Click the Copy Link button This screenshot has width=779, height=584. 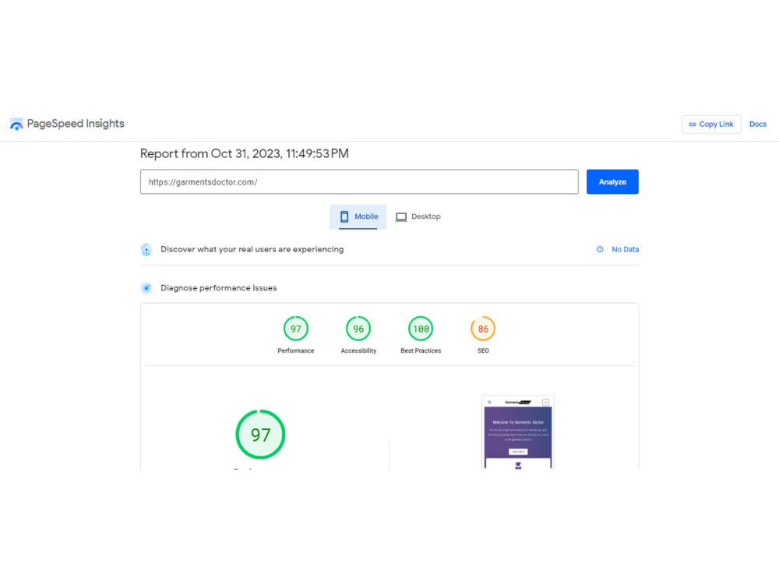[x=711, y=124]
